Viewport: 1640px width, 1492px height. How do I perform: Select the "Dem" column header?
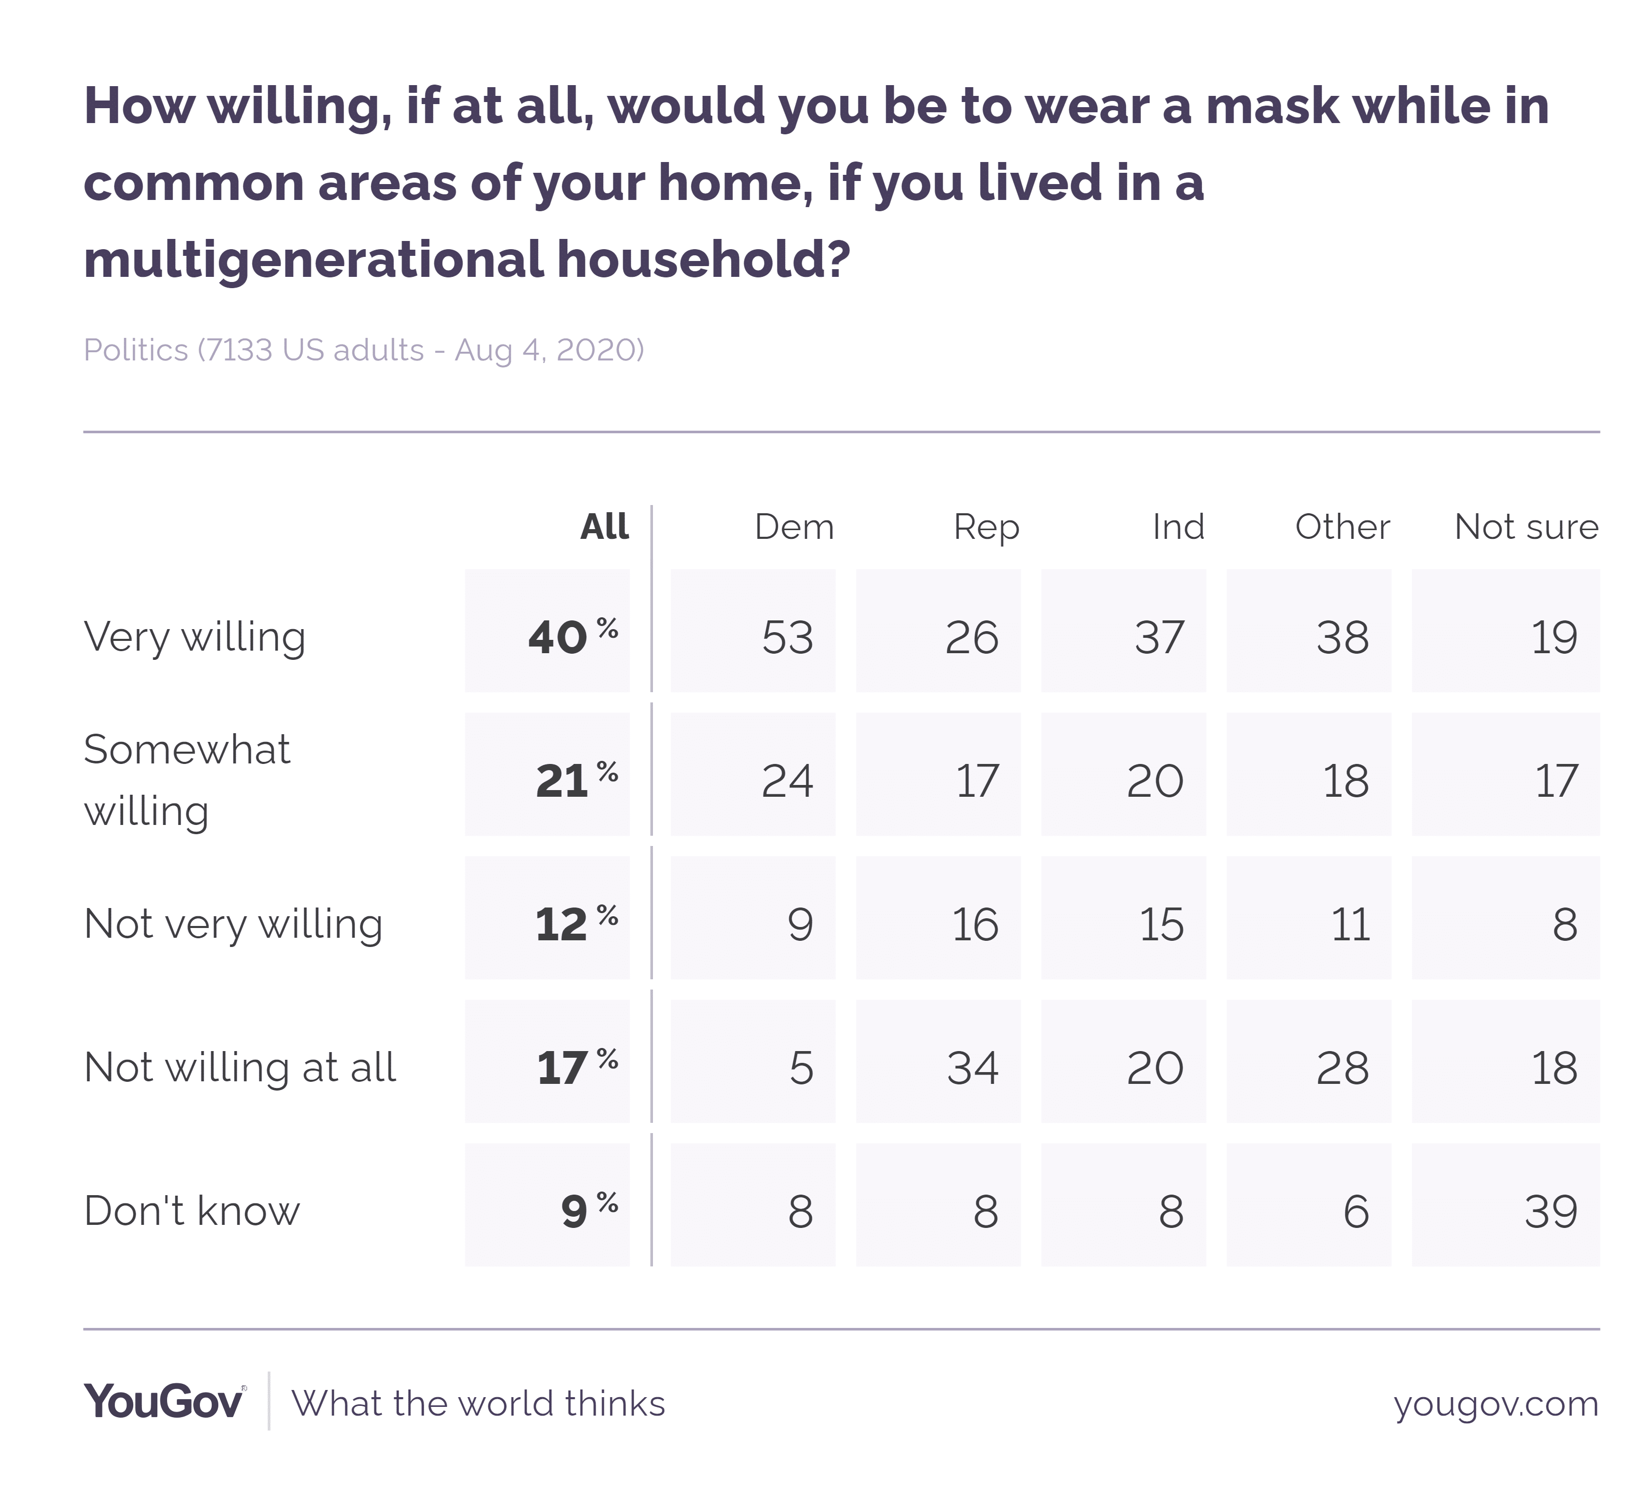pos(794,528)
